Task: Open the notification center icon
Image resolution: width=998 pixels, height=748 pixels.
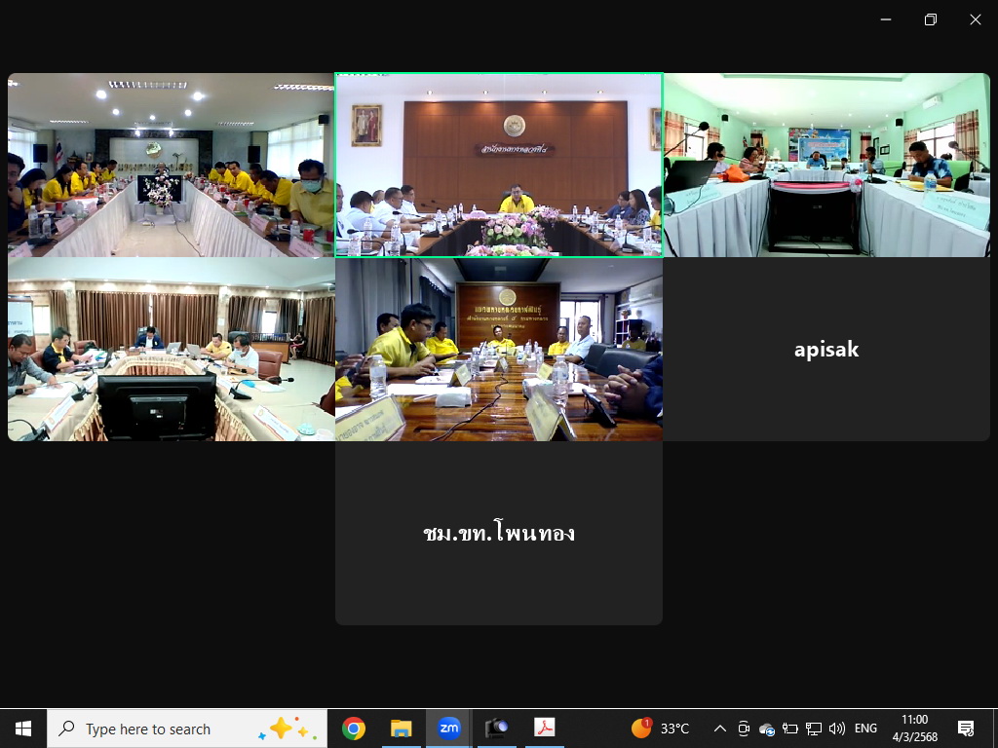Action: coord(966,729)
